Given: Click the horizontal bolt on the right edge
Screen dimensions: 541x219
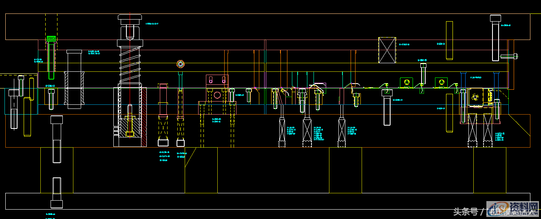Looking at the screenshot, I should tap(509, 55).
